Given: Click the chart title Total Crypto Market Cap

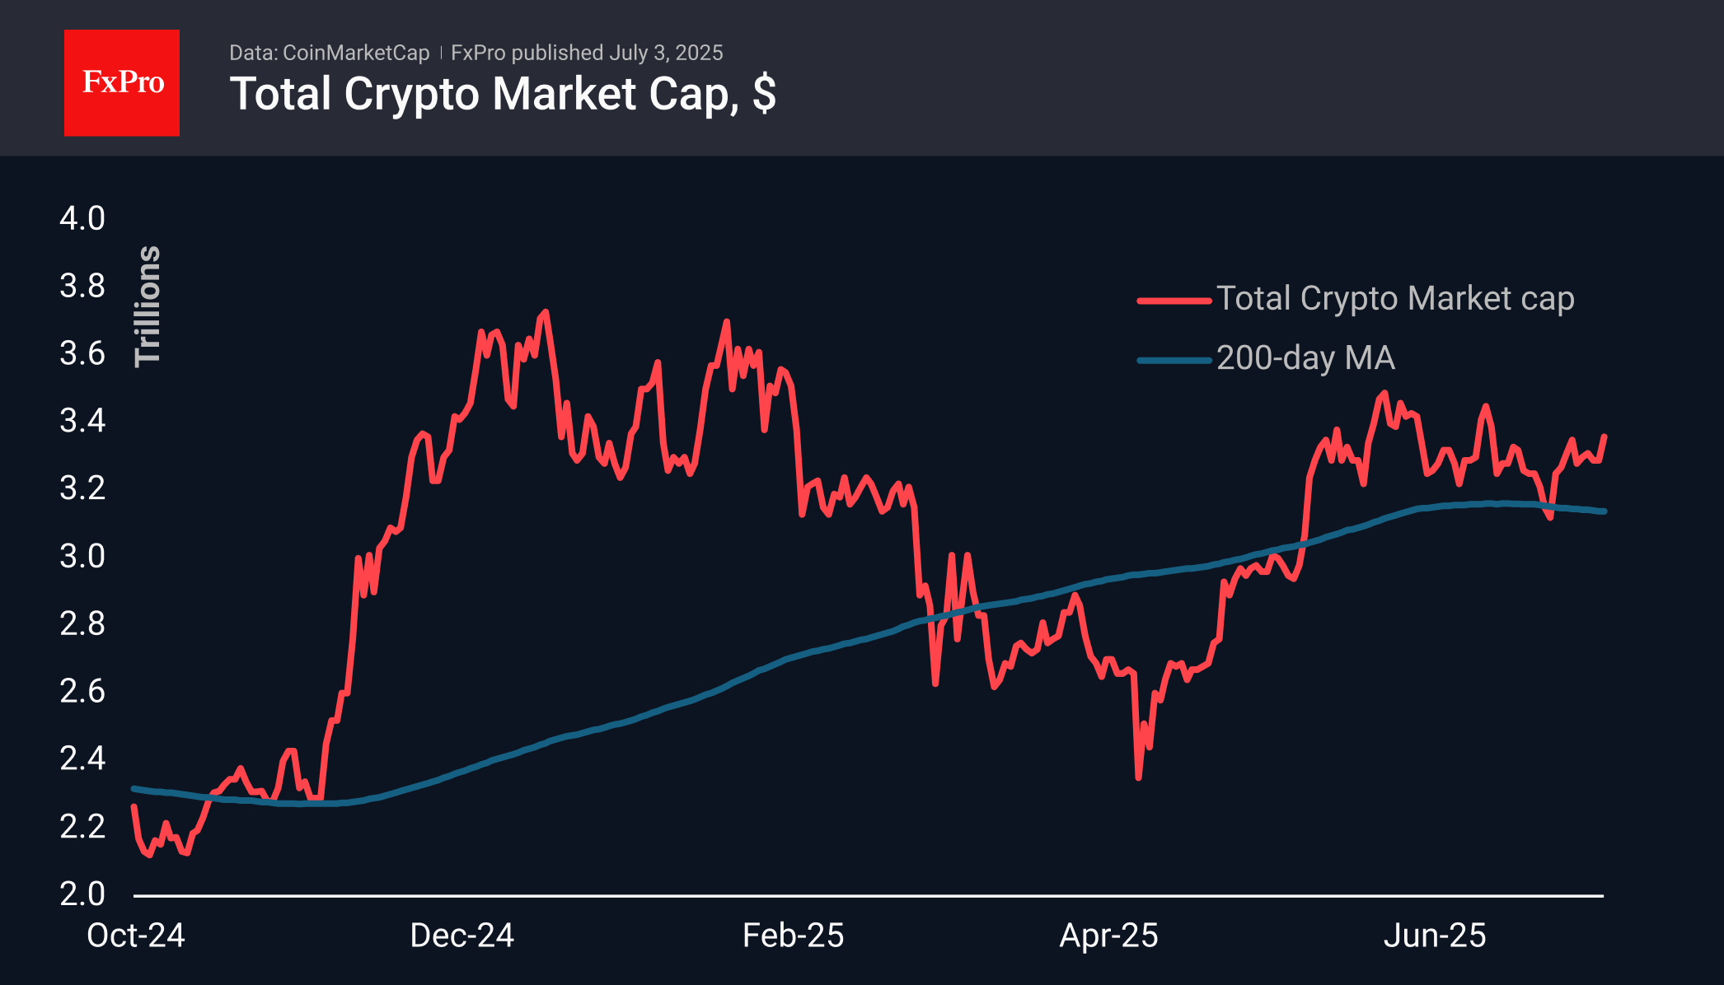Looking at the screenshot, I should pyautogui.click(x=502, y=94).
